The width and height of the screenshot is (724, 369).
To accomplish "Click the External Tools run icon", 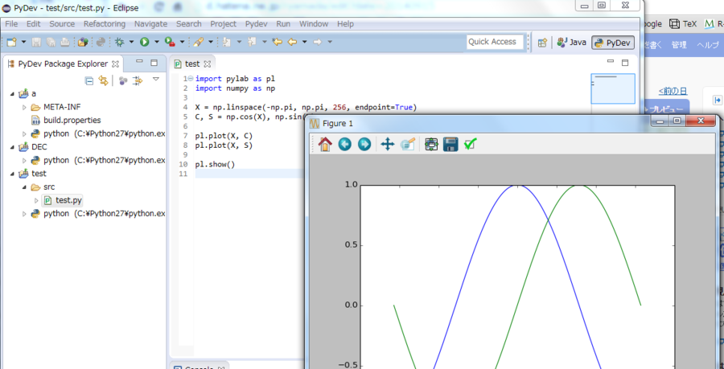I will 170,42.
